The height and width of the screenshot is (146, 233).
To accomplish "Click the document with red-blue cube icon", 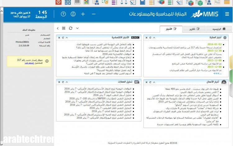I will [190, 2].
